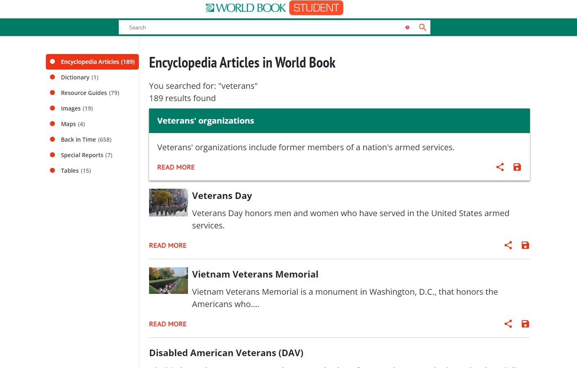Click the "189 results found" text
Viewport: 577px width, 368px height.
[182, 98]
